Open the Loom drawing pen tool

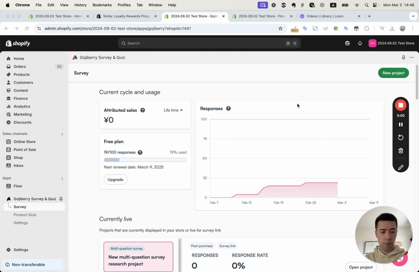coord(401,167)
